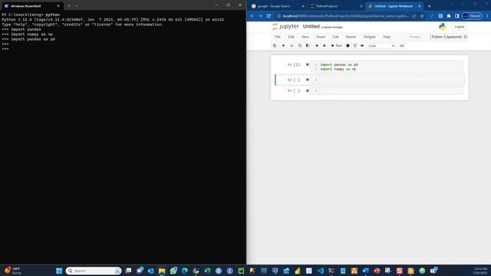Image resolution: width=491 pixels, height=276 pixels.
Task: Open a new browser tab with the plus
Action: click(430, 6)
